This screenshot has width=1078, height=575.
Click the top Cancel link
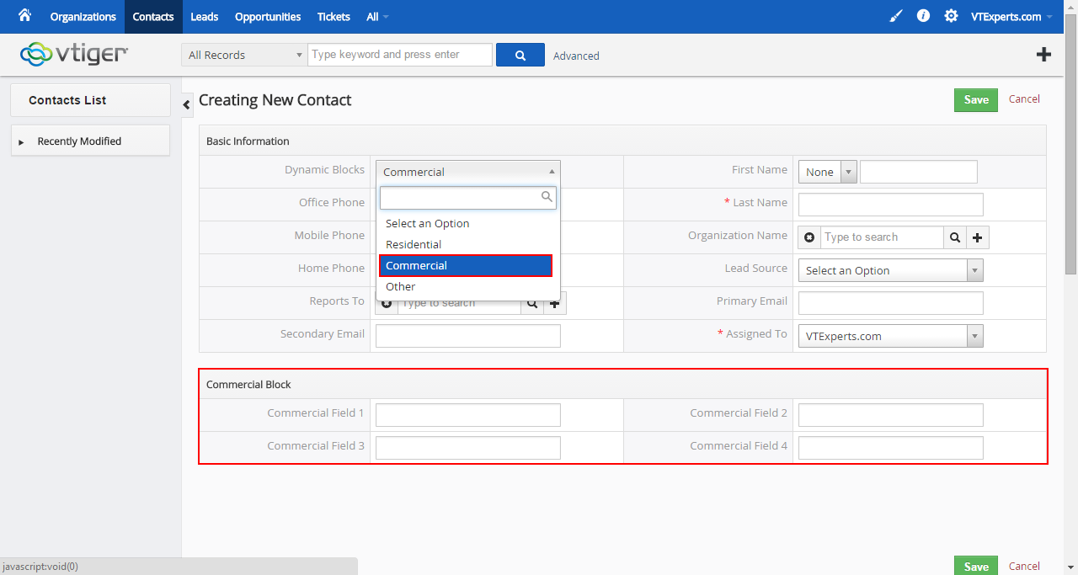[1024, 98]
